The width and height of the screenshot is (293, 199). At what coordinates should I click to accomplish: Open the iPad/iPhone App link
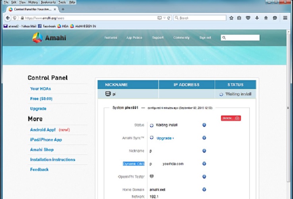[x=46, y=140]
